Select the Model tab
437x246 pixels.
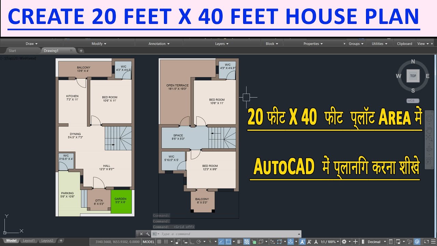(11, 241)
